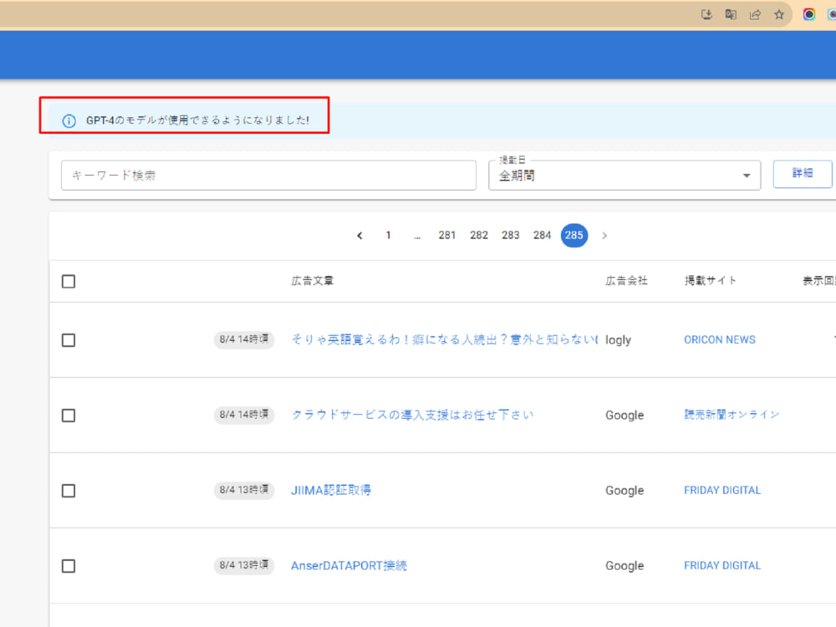Click the 掲載サイト column header
The width and height of the screenshot is (836, 627).
[710, 281]
